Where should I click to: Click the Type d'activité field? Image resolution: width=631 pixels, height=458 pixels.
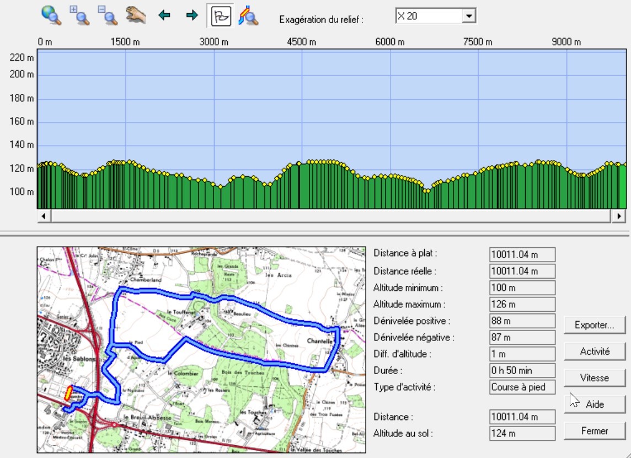click(x=522, y=387)
